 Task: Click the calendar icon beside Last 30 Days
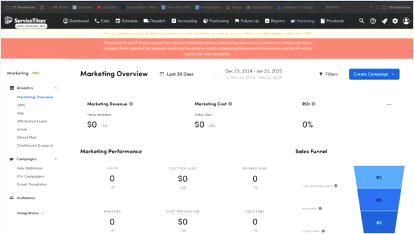[162, 74]
